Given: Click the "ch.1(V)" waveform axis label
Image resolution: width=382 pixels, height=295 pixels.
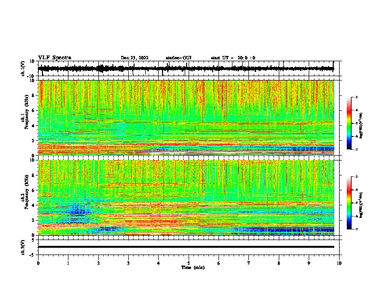Looking at the screenshot, I should click(23, 68).
